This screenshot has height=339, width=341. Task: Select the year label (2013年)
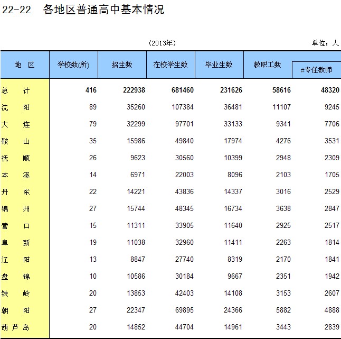[162, 43]
